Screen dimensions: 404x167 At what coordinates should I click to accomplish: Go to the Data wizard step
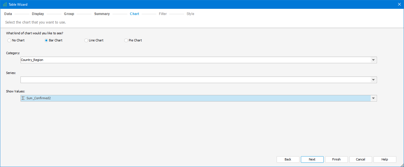tap(8, 14)
